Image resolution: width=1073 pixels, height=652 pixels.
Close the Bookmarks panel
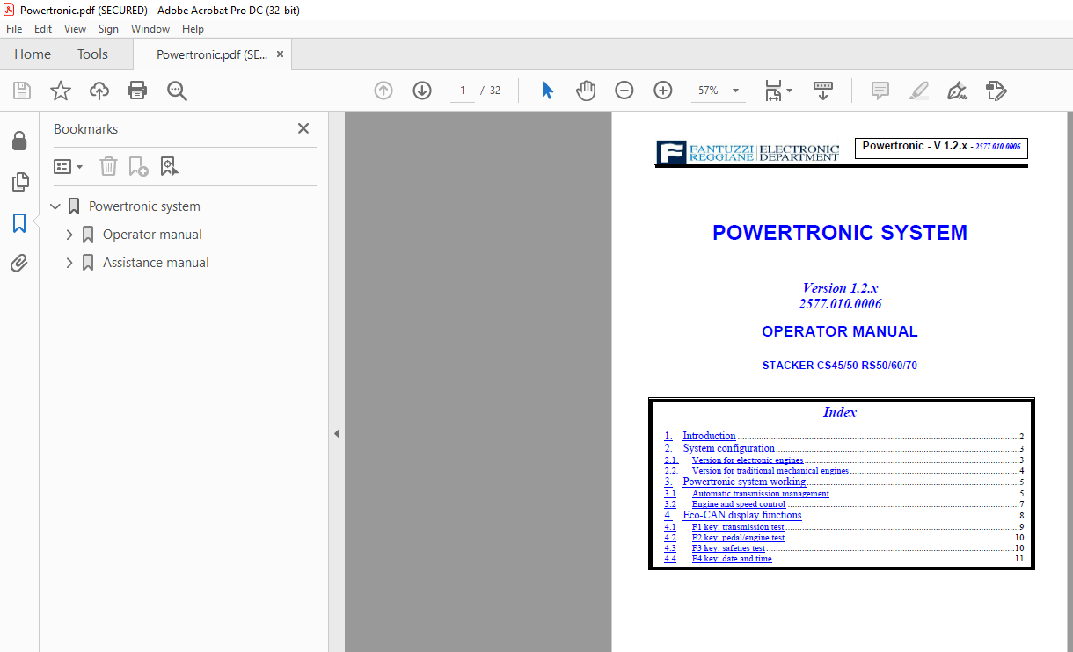coord(303,129)
